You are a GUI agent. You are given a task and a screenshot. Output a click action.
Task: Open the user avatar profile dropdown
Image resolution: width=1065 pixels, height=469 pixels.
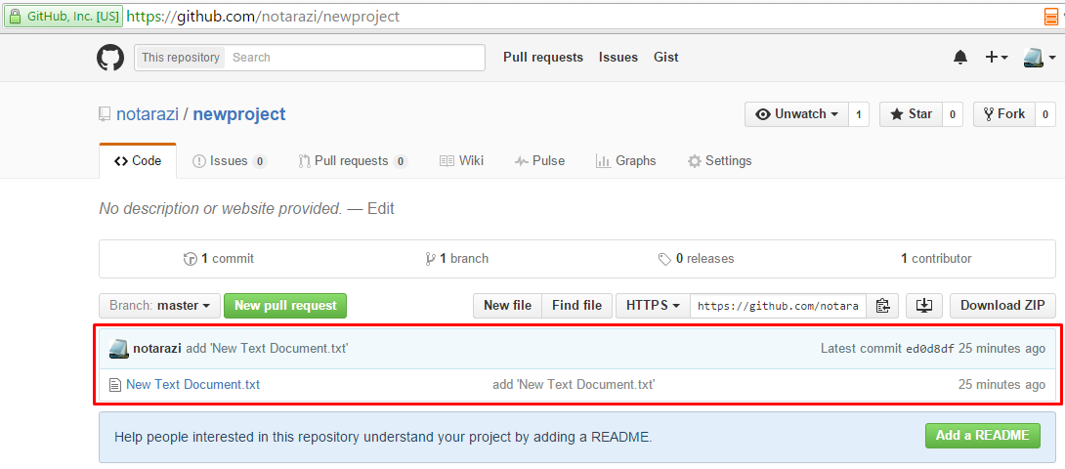click(1040, 58)
